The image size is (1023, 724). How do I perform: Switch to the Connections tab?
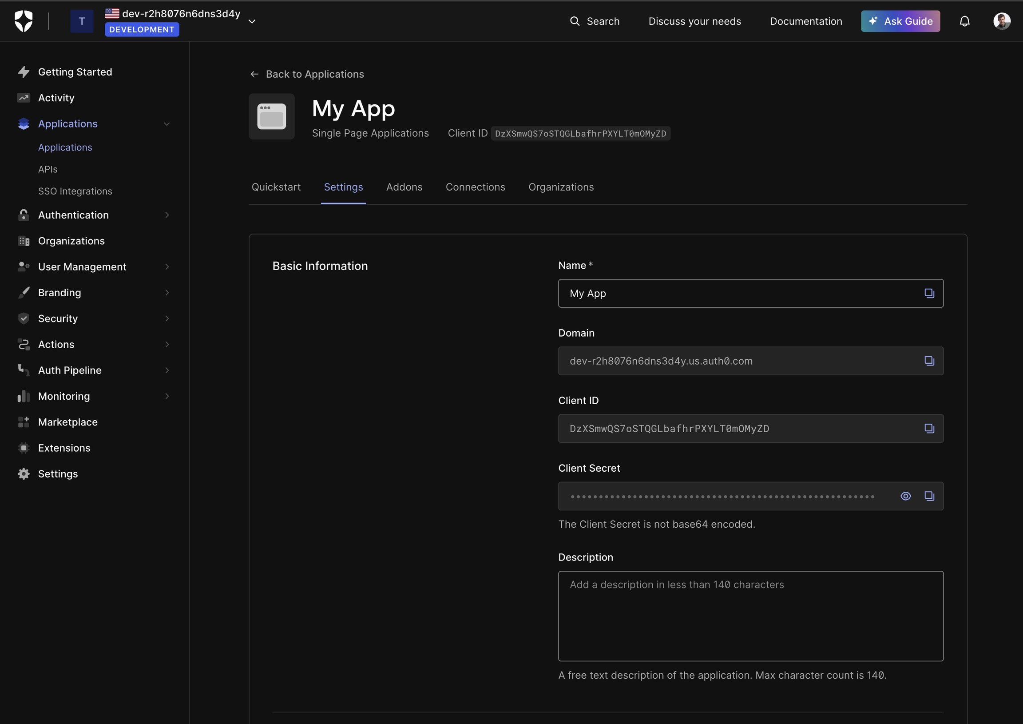475,187
